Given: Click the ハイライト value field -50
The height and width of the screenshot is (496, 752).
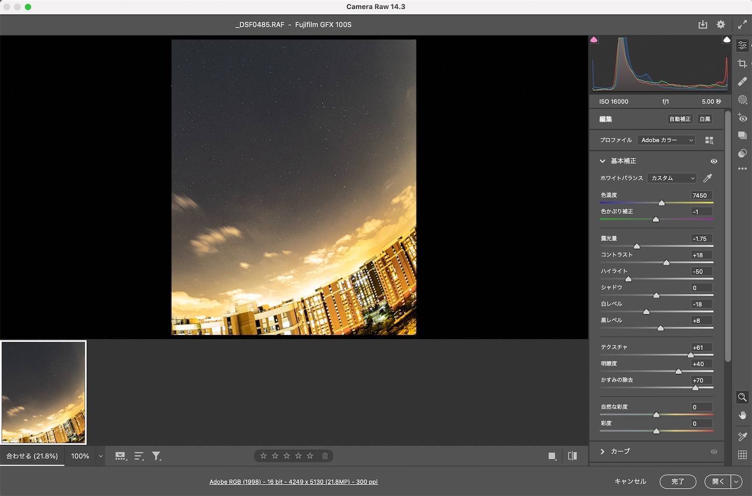Looking at the screenshot, I should point(702,271).
